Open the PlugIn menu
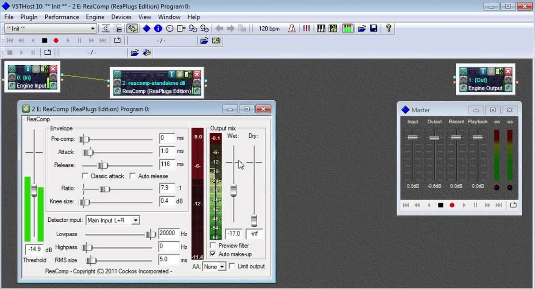 [29, 17]
